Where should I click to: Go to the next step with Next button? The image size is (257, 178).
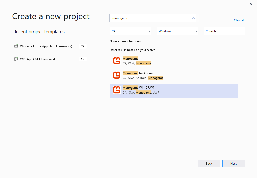click(x=234, y=164)
